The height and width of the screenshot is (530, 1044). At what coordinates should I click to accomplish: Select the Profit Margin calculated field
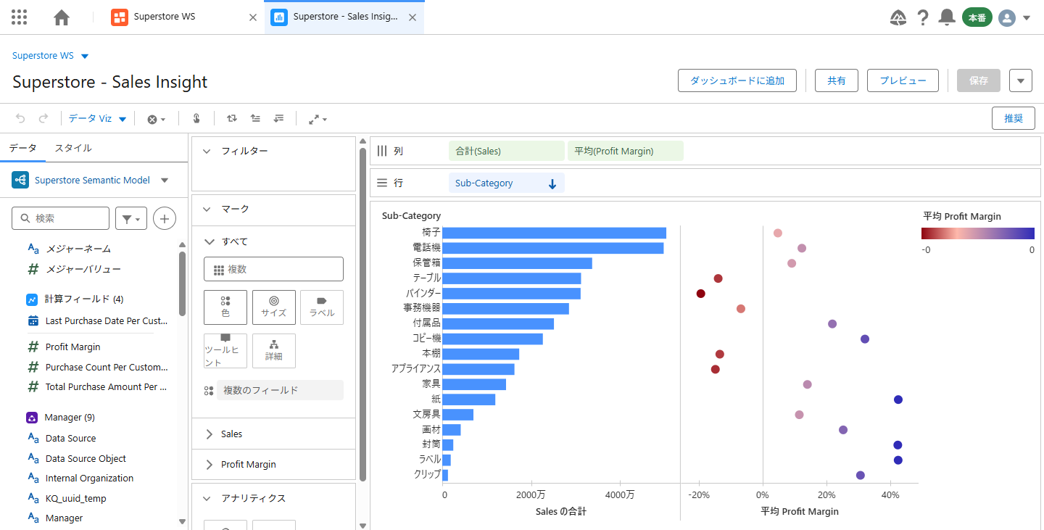tap(72, 347)
